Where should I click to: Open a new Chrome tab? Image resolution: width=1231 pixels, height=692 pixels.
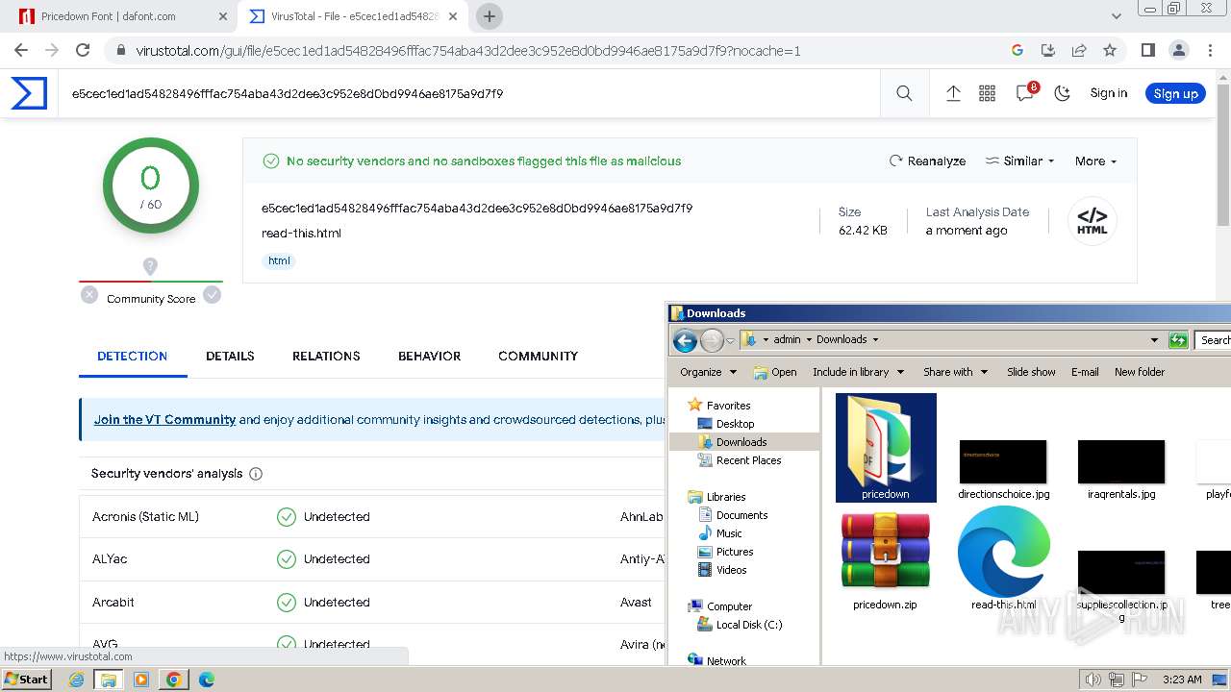click(490, 16)
